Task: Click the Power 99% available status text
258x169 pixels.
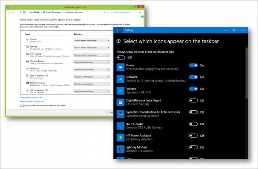Action: click(x=152, y=69)
